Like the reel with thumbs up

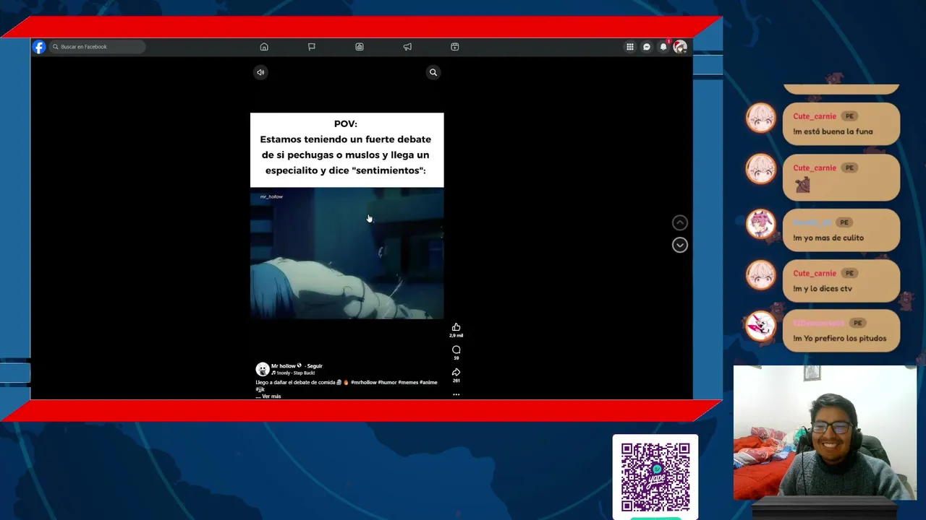coord(456,327)
